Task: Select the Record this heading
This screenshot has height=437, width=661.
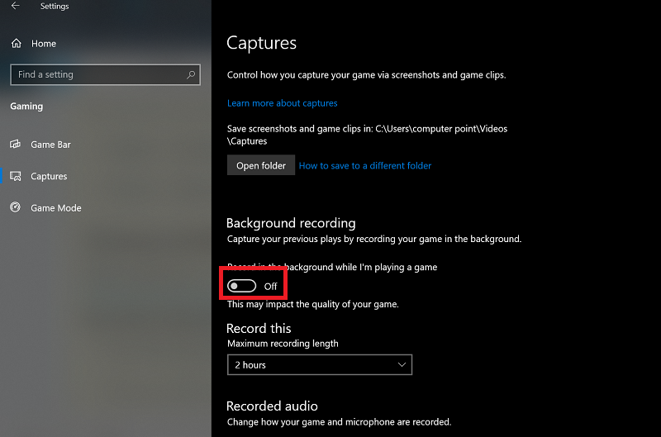Action: coord(259,328)
